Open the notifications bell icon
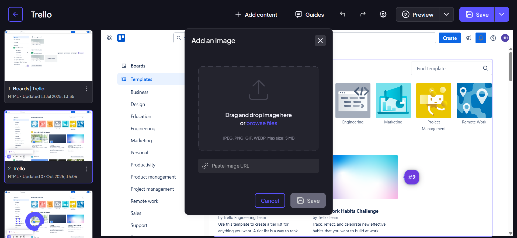Screen dimensions: 517x238 (481, 38)
